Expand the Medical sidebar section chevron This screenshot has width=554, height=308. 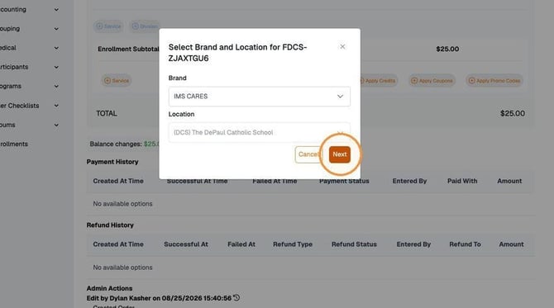[x=56, y=48]
